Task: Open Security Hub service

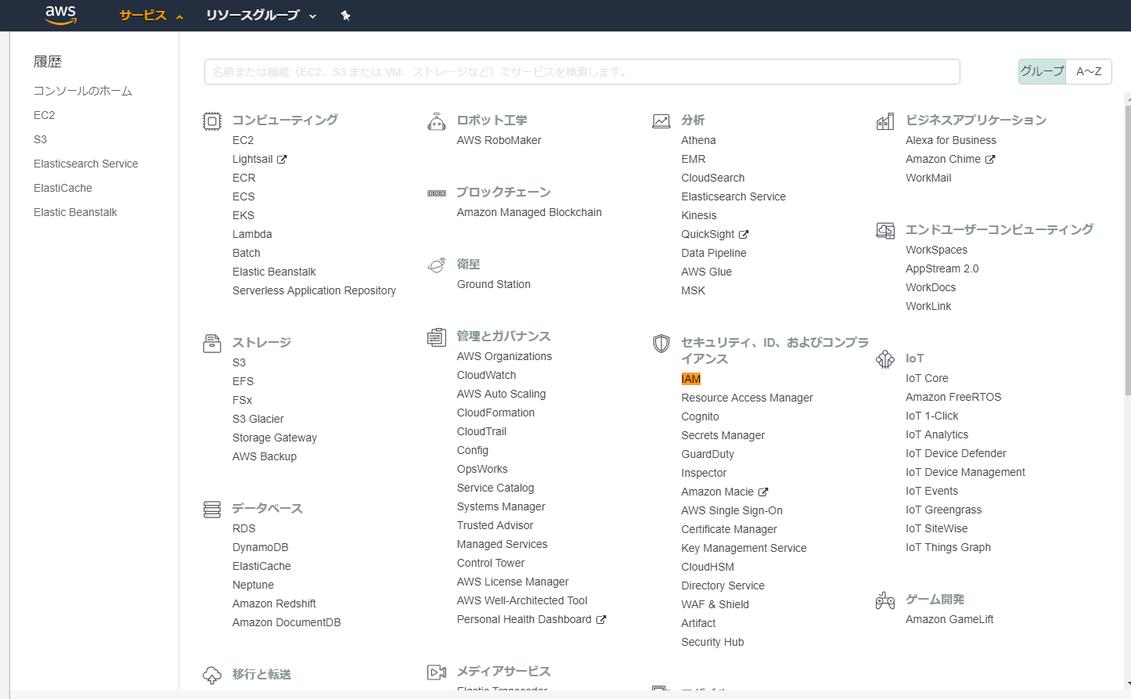Action: (713, 642)
